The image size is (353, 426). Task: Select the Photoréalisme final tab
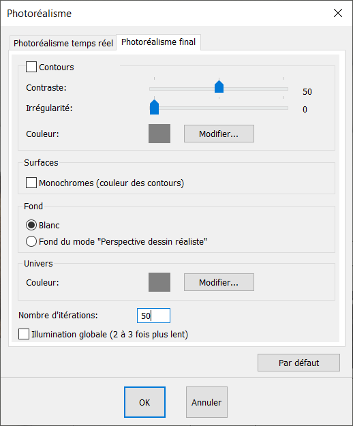pos(158,42)
